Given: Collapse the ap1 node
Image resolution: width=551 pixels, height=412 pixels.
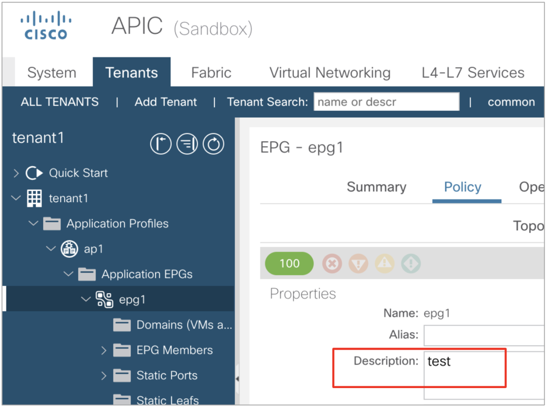Looking at the screenshot, I should tap(51, 249).
